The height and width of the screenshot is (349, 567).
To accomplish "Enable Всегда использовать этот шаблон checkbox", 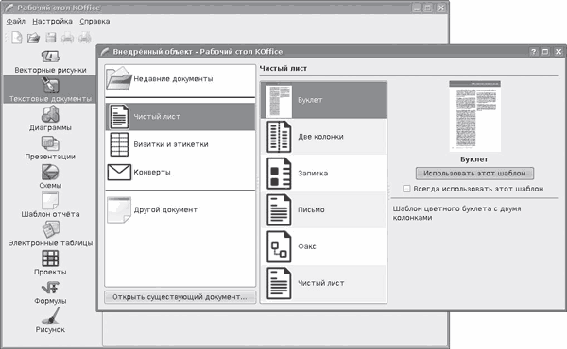I will (x=406, y=189).
